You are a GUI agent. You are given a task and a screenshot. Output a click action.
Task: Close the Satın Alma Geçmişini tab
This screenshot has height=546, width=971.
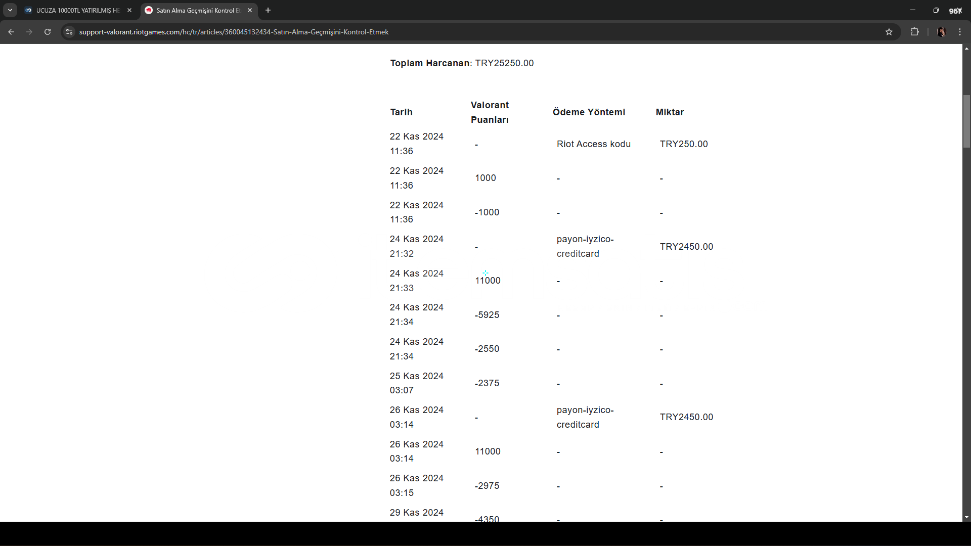(250, 10)
